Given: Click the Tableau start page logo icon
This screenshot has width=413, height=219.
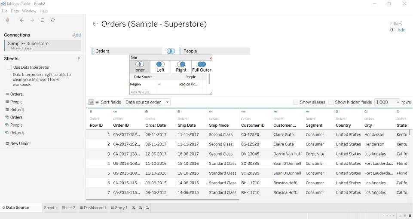Looking at the screenshot, I should (x=7, y=20).
